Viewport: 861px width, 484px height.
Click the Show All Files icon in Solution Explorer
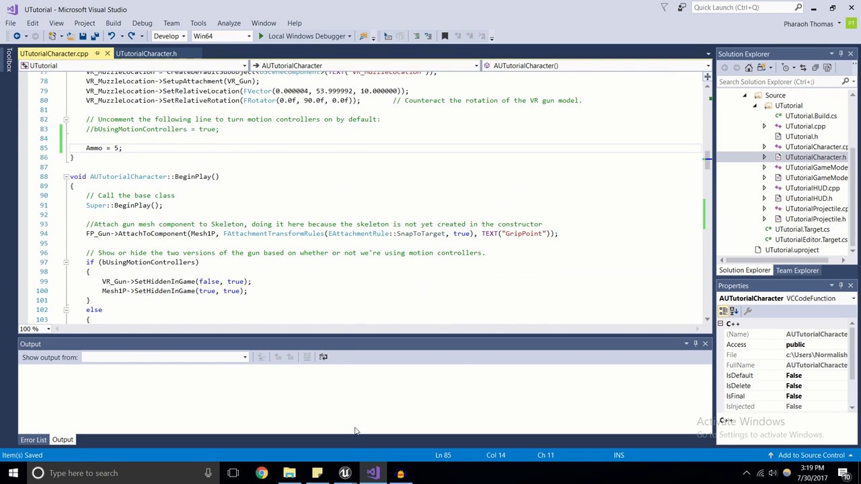[x=827, y=68]
